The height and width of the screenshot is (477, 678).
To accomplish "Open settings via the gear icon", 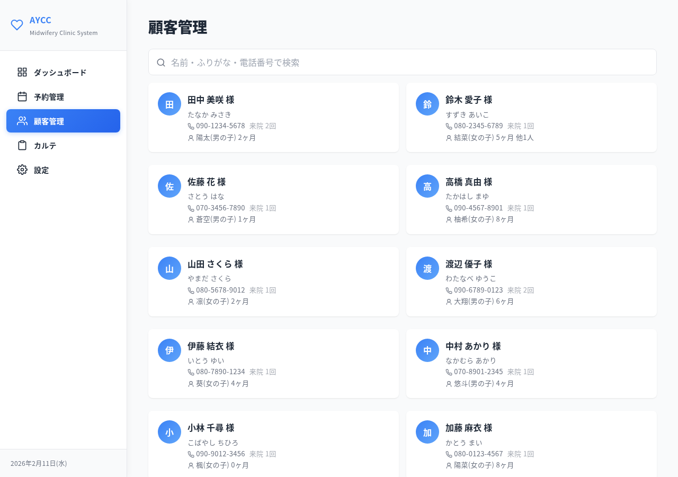I will coord(21,170).
